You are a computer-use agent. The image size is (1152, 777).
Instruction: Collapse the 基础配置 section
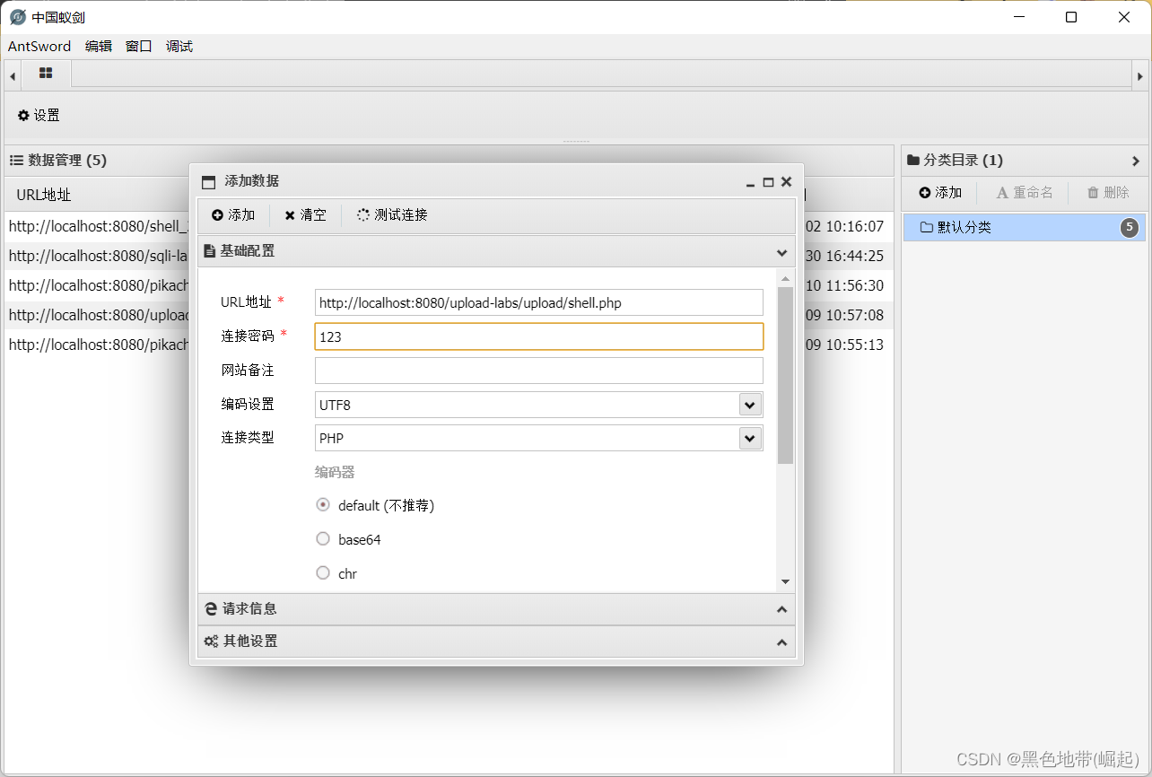point(781,252)
